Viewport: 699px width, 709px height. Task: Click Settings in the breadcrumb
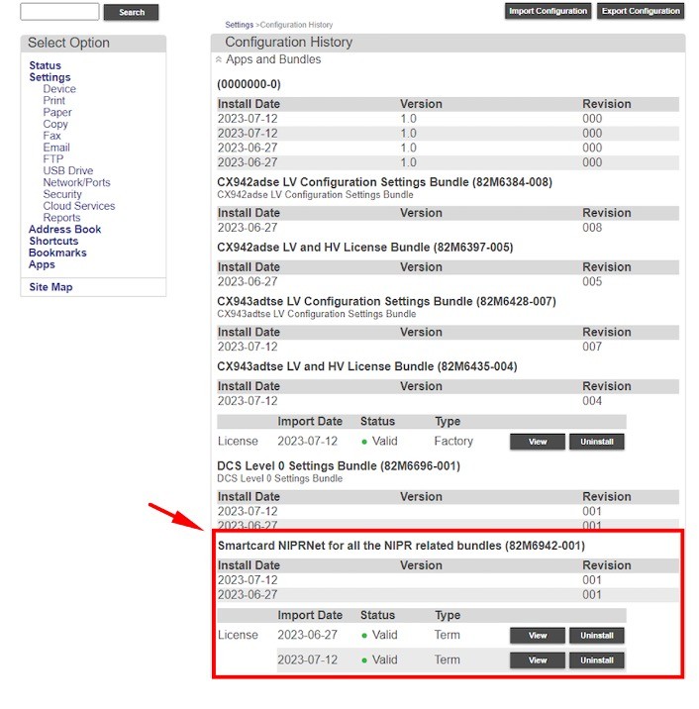point(239,25)
